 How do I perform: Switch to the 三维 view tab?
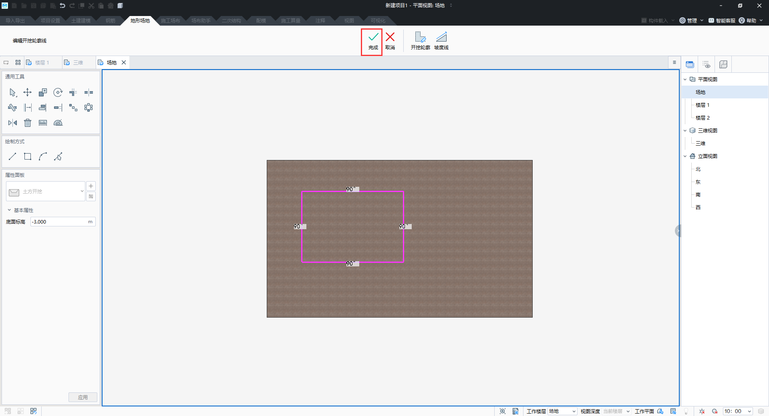[78, 62]
